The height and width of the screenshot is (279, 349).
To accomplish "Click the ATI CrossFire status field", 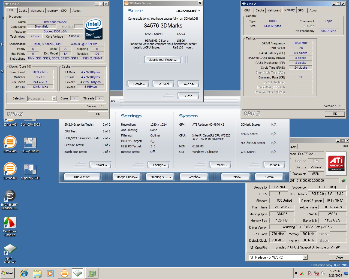I will [x=308, y=247].
